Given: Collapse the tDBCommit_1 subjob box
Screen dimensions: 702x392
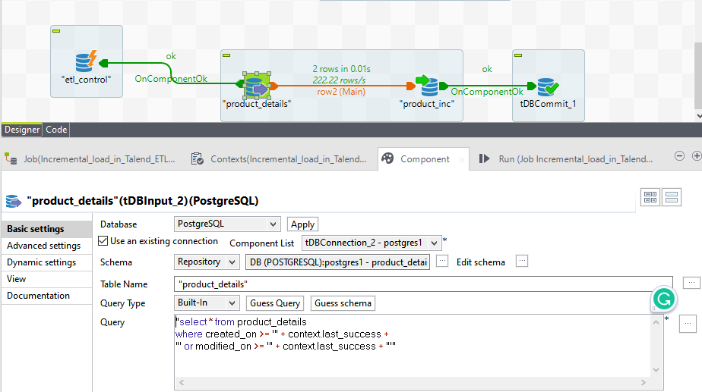Looking at the screenshot, I should pyautogui.click(x=518, y=55).
